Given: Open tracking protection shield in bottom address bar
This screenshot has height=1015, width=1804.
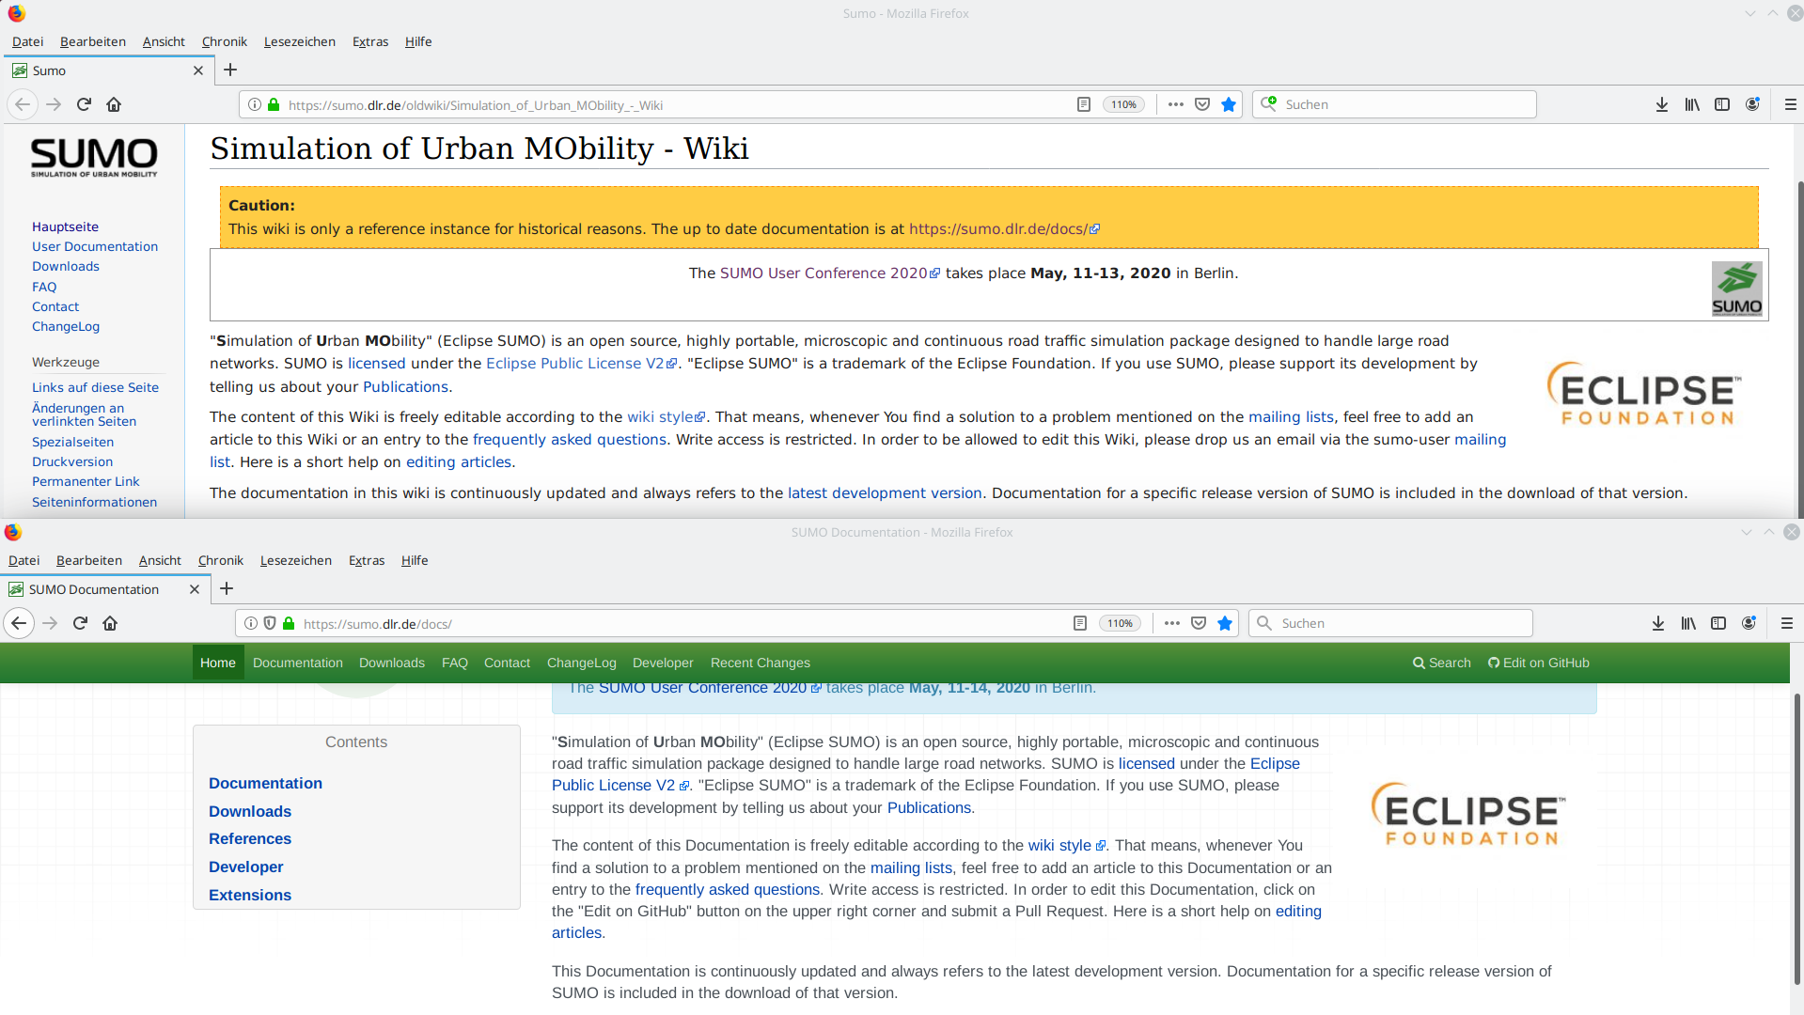Looking at the screenshot, I should pyautogui.click(x=270, y=623).
